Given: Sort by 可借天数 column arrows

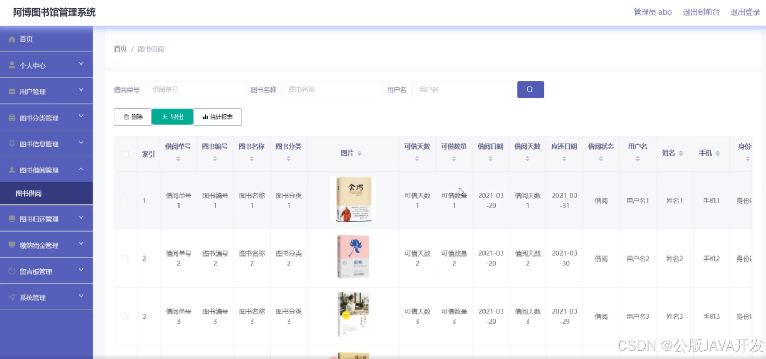Looking at the screenshot, I should pos(417,159).
